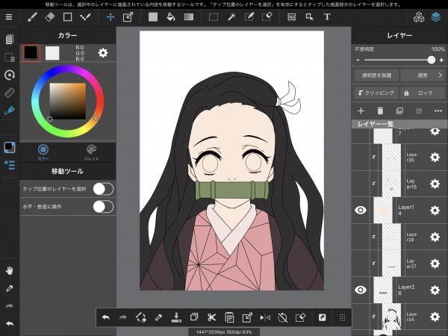Open the layer more options ellipsis menu
The width and height of the screenshot is (448, 336).
[x=438, y=111]
